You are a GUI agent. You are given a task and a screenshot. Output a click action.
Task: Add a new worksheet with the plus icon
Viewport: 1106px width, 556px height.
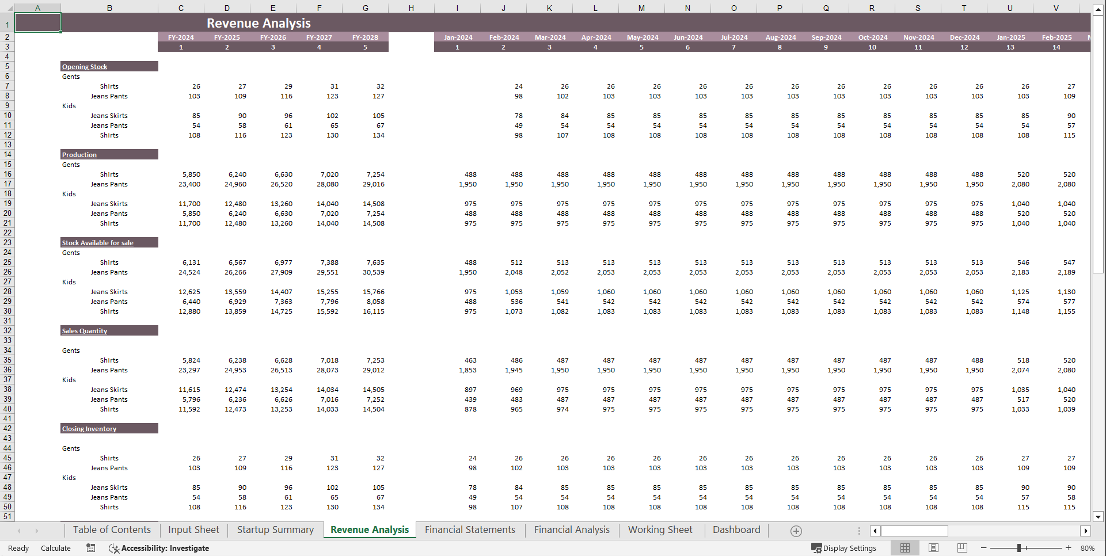pos(796,530)
